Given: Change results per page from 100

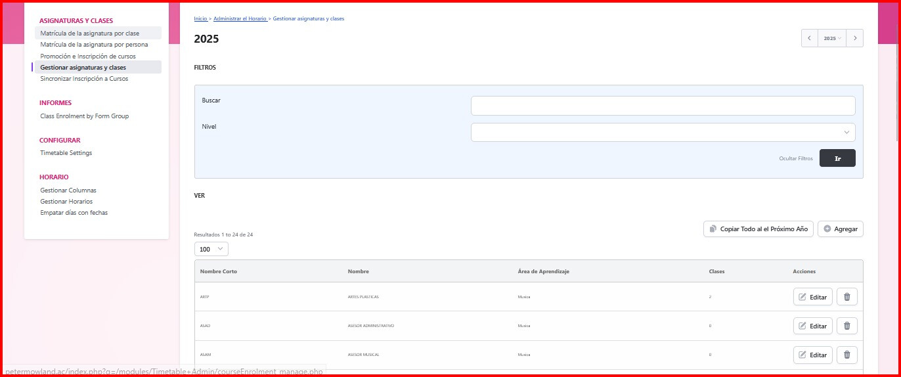Looking at the screenshot, I should (211, 249).
